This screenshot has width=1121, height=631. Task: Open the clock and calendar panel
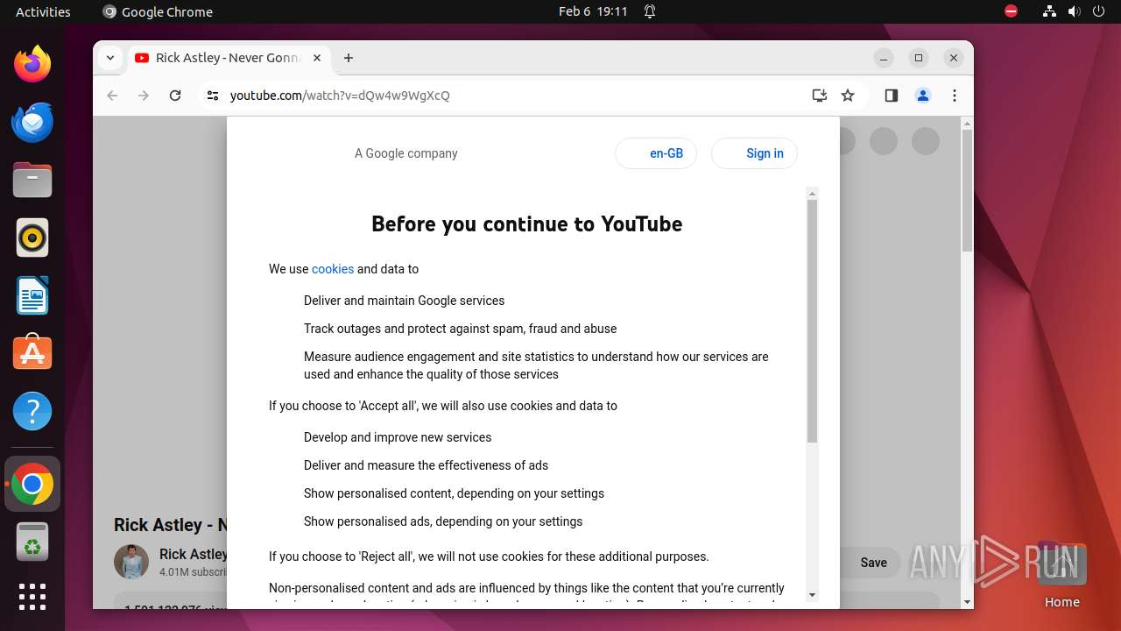(593, 11)
